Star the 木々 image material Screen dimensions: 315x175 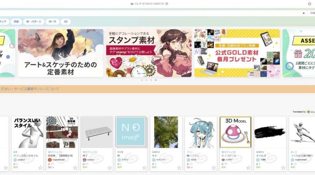179,168
